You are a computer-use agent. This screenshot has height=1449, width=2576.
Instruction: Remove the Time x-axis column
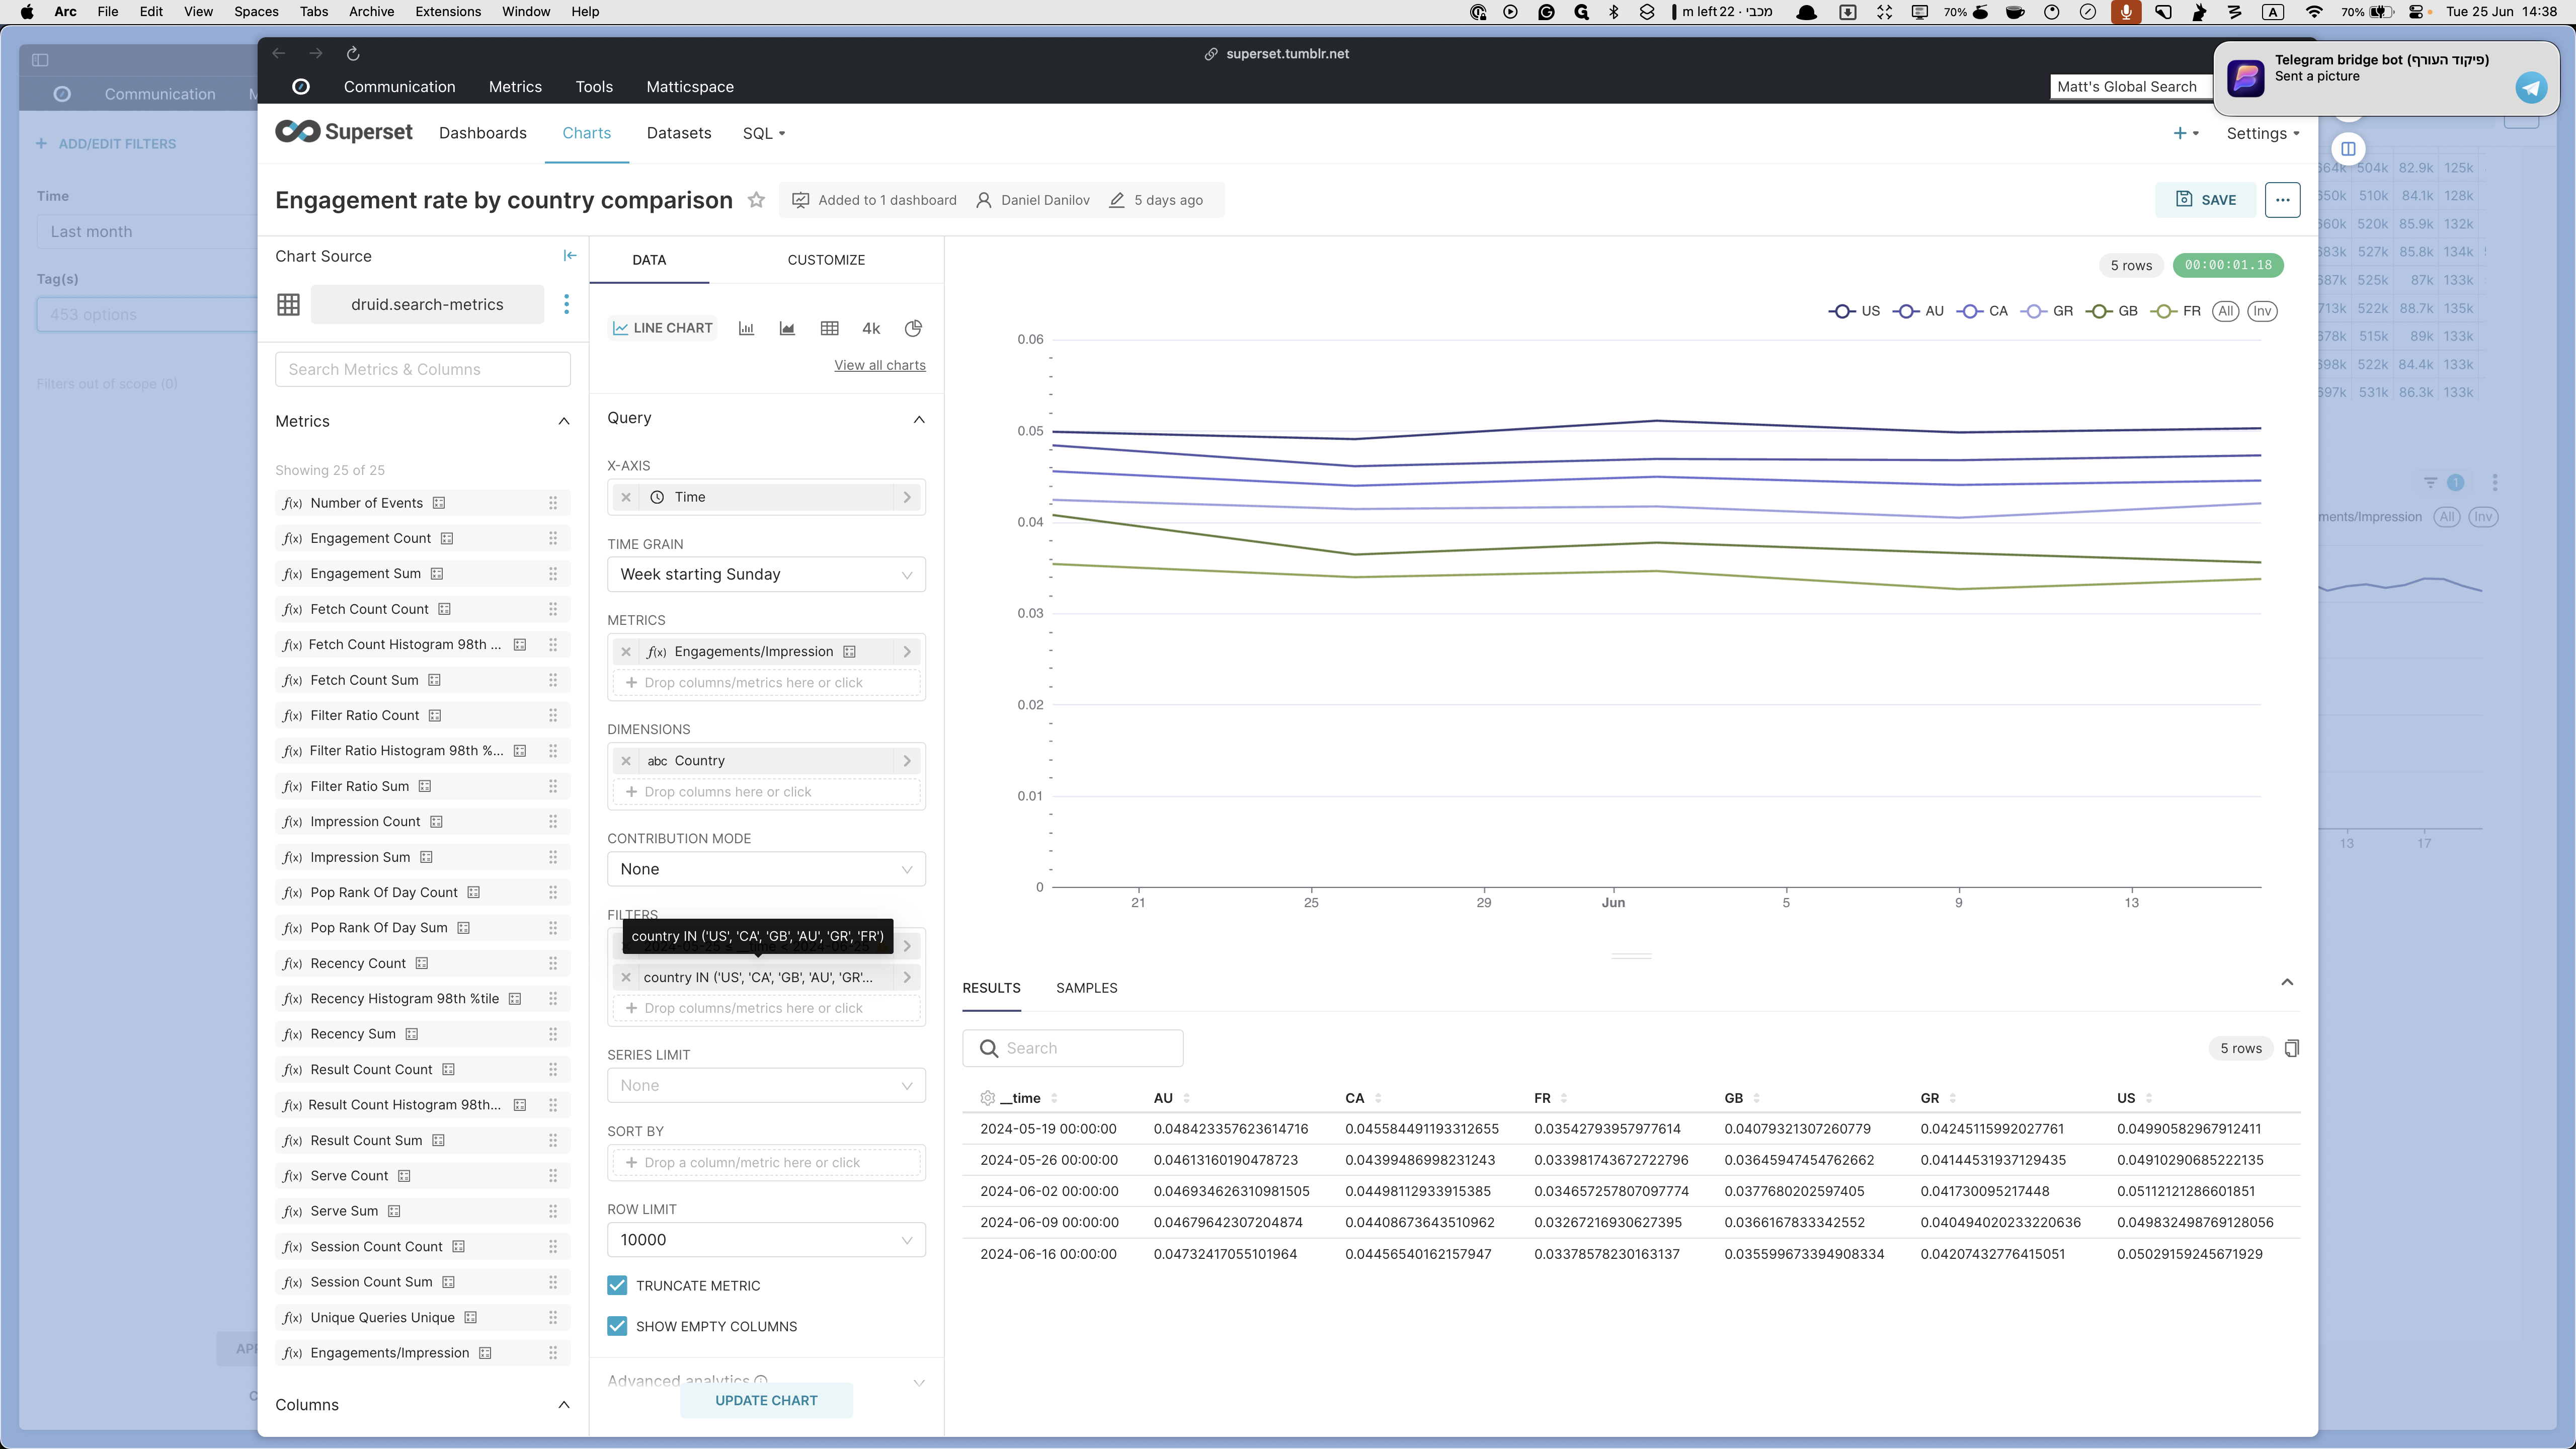626,497
